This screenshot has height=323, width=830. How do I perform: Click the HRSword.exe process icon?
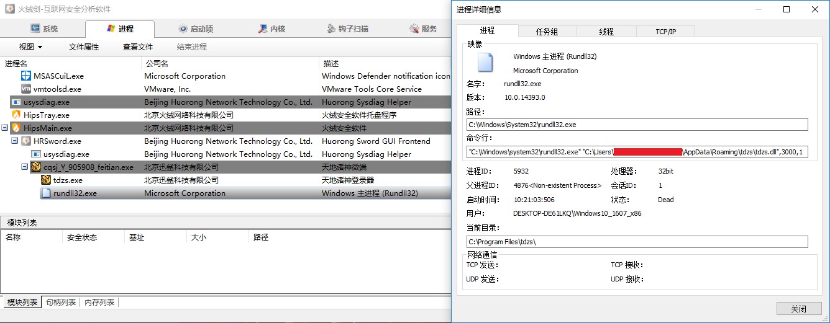coord(26,141)
